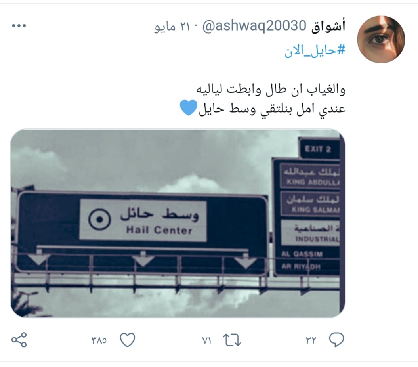Viewport: 418px width, 367px height.
Task: Retweet using the arrows icon
Action: pos(232,340)
